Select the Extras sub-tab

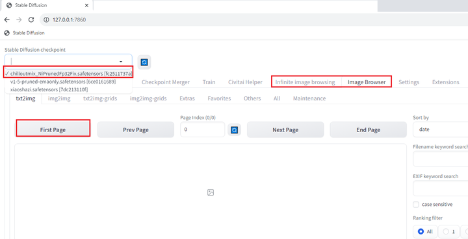tap(187, 98)
